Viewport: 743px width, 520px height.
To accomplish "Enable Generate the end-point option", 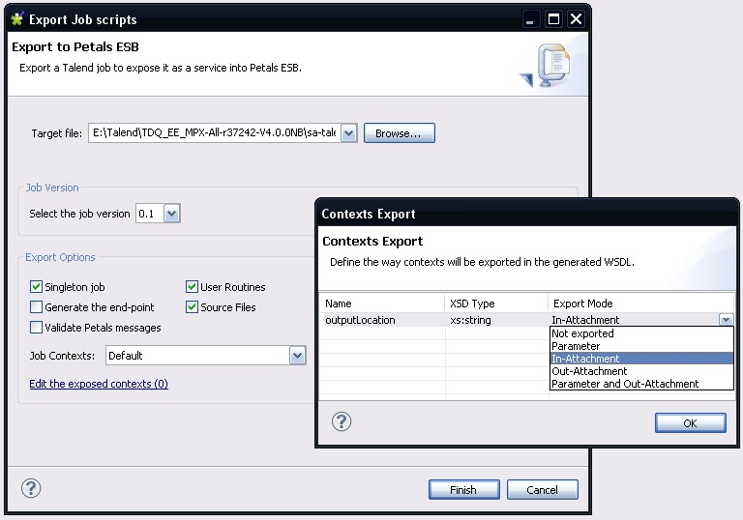I will click(x=37, y=307).
